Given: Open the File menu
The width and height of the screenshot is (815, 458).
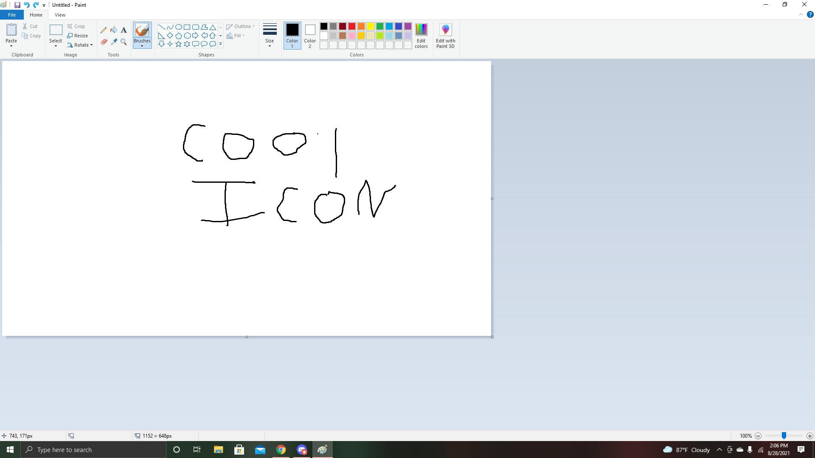Looking at the screenshot, I should tap(11, 15).
